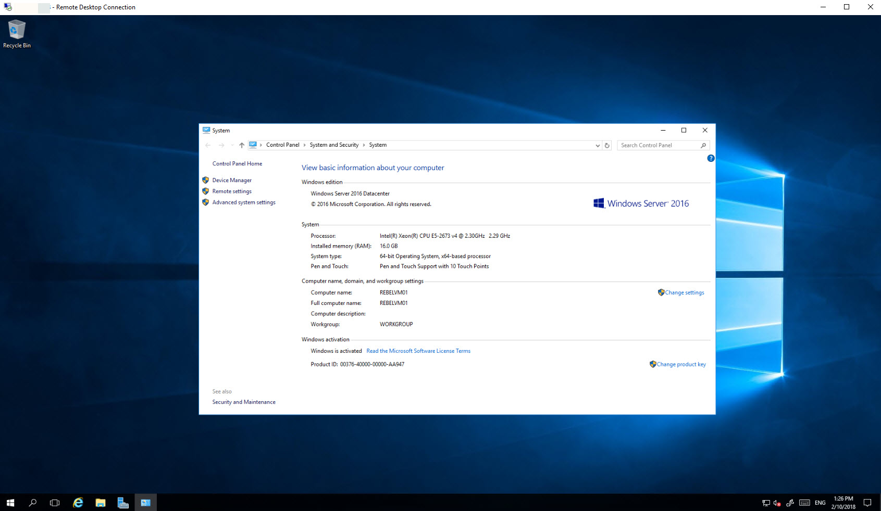Screen dimensions: 881x511
Task: Click Windows is activated text
Action: (x=336, y=351)
